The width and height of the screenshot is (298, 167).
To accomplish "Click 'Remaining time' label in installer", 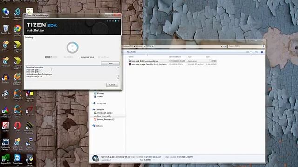I will 87,57.
